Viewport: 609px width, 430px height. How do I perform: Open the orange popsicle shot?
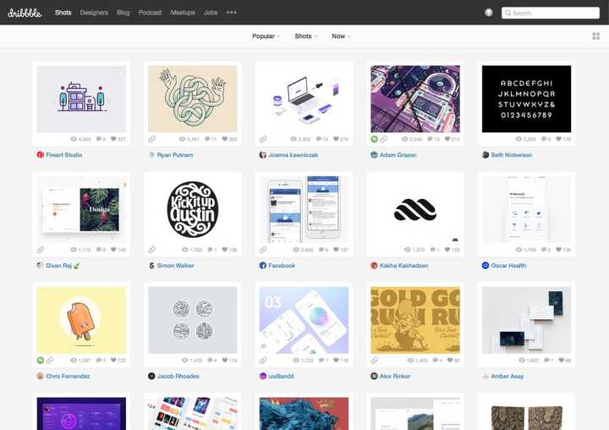[x=81, y=320]
